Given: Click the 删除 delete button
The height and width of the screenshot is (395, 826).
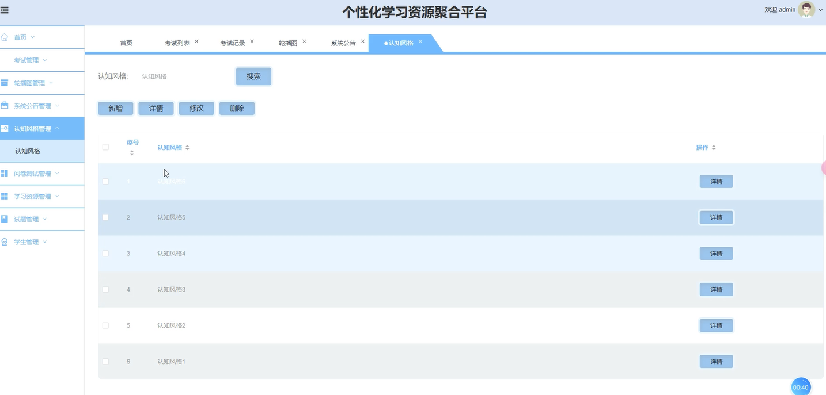Looking at the screenshot, I should click(237, 108).
